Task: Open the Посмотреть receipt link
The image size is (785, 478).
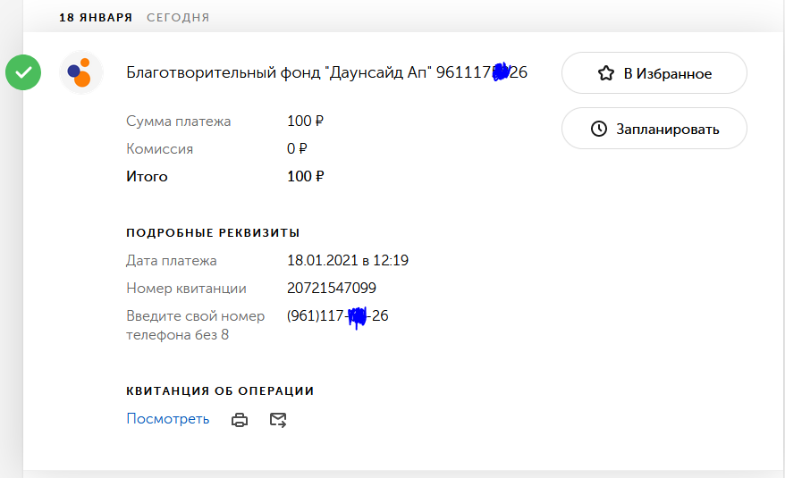Action: [x=168, y=419]
